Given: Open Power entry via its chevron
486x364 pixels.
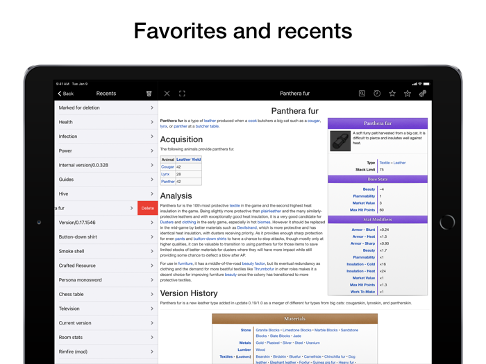Looking at the screenshot, I should coord(152,150).
